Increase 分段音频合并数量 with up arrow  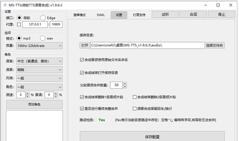125,84
